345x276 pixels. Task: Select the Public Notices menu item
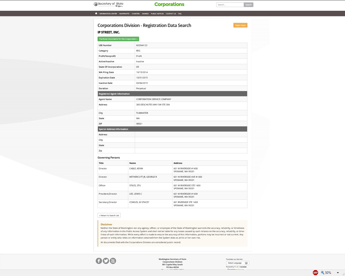point(157,13)
